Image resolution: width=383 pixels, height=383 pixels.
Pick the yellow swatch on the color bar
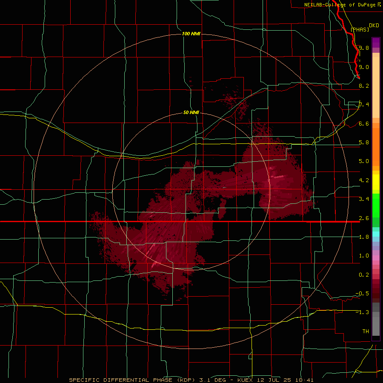[x=376, y=182]
